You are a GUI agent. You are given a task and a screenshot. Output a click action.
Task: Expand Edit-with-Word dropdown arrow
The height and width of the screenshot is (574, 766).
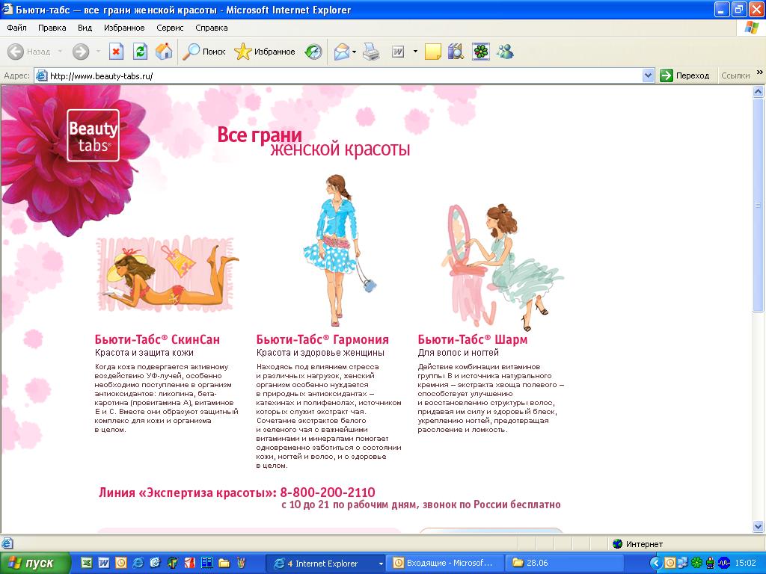coord(415,52)
